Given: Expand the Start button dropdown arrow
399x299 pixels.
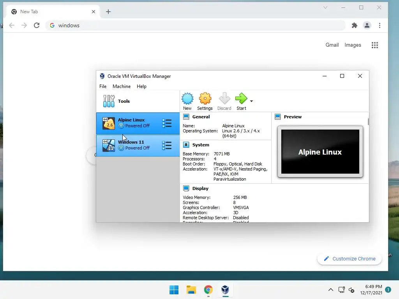Looking at the screenshot, I should 251,101.
